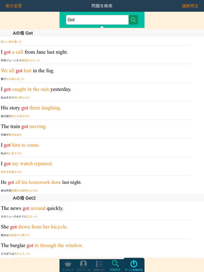Open the ランキング crown tab
The width and height of the screenshot is (204, 272).
[x=68, y=265]
